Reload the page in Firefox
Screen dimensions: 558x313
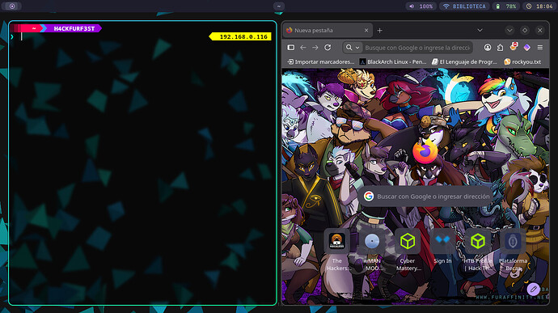pyautogui.click(x=328, y=48)
